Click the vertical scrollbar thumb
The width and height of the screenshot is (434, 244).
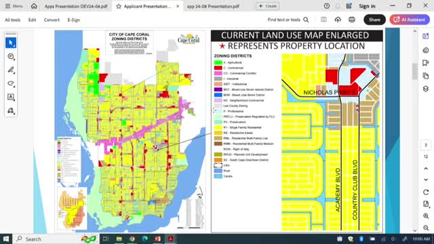point(414,71)
